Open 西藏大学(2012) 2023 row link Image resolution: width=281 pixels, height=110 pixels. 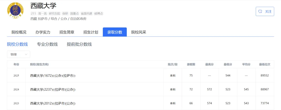point(53,104)
